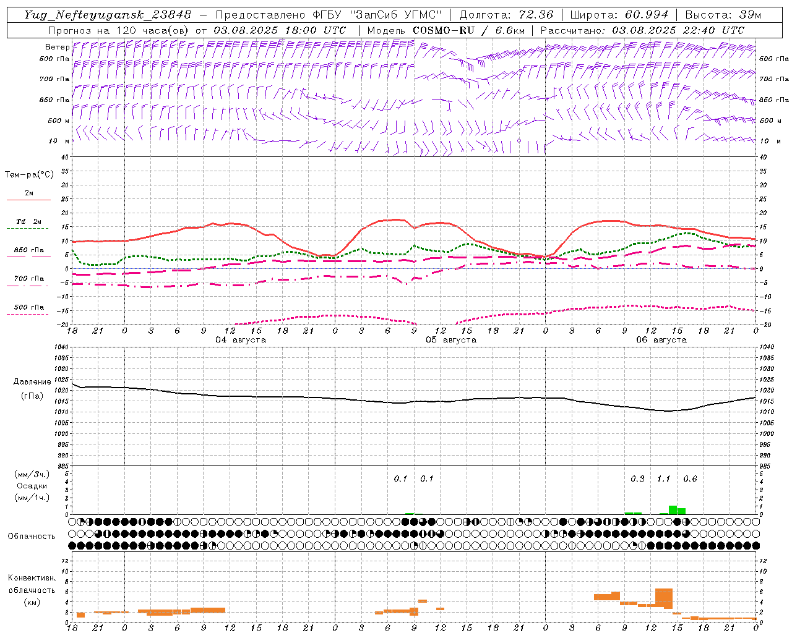Click the tallest green precipitation bar
Image resolution: width=792 pixels, height=633 pixels.
tap(673, 510)
